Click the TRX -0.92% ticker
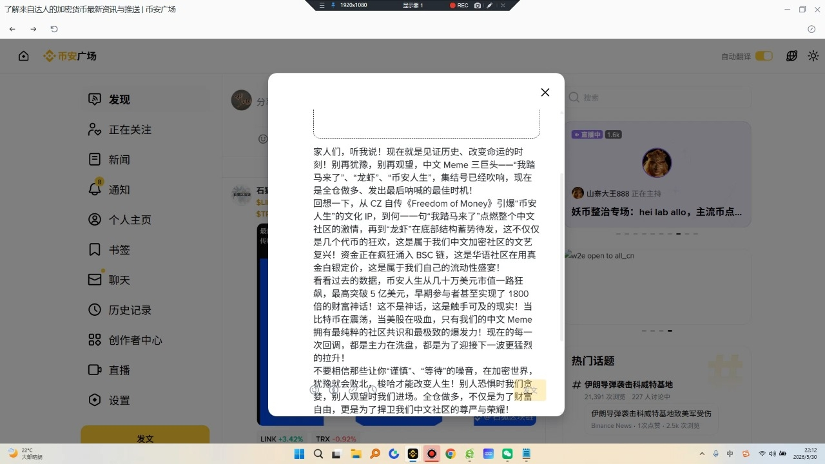Image resolution: width=825 pixels, height=464 pixels. point(336,440)
